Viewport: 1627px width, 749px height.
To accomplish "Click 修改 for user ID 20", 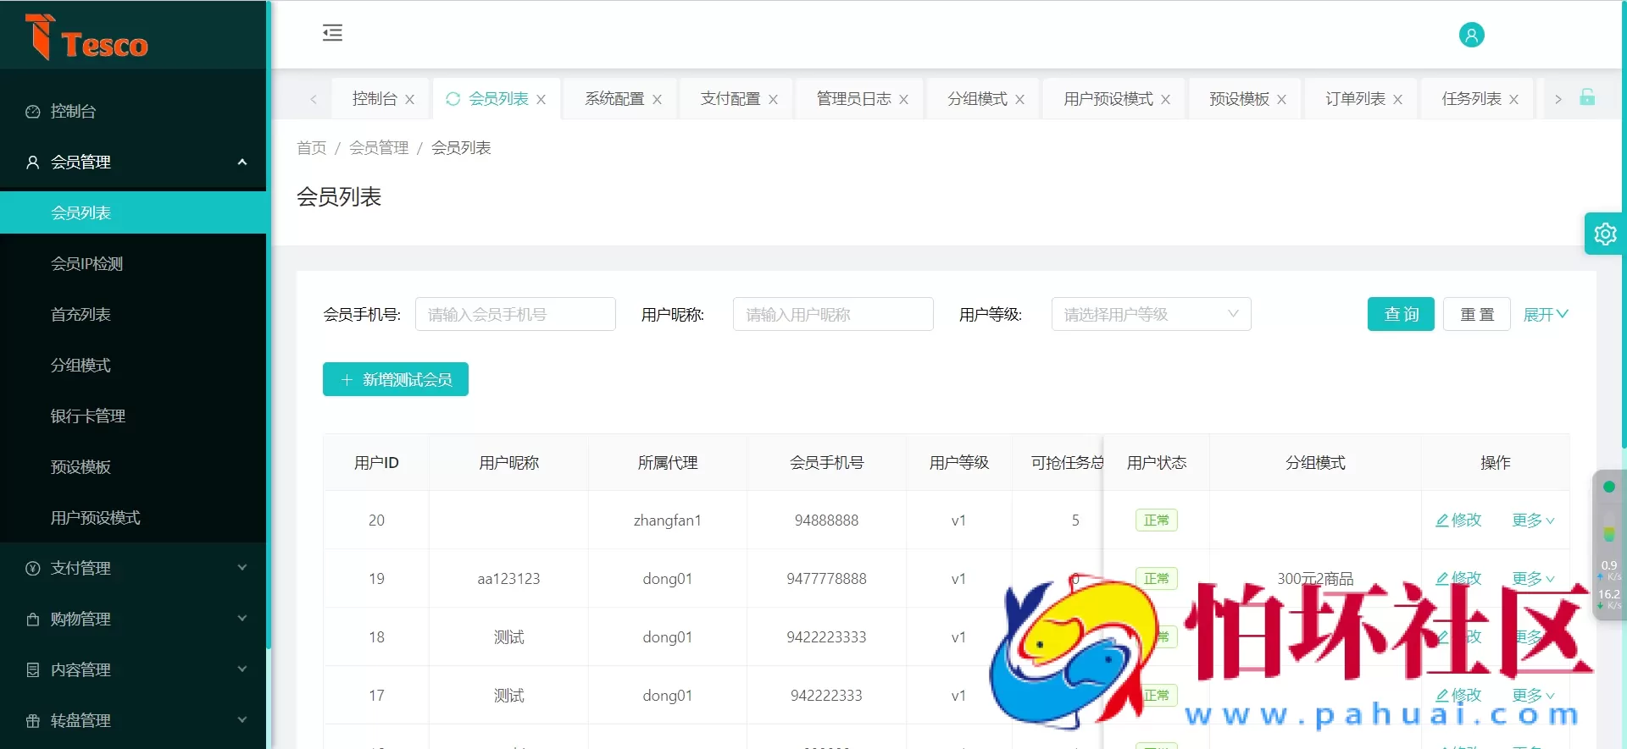I will point(1458,520).
